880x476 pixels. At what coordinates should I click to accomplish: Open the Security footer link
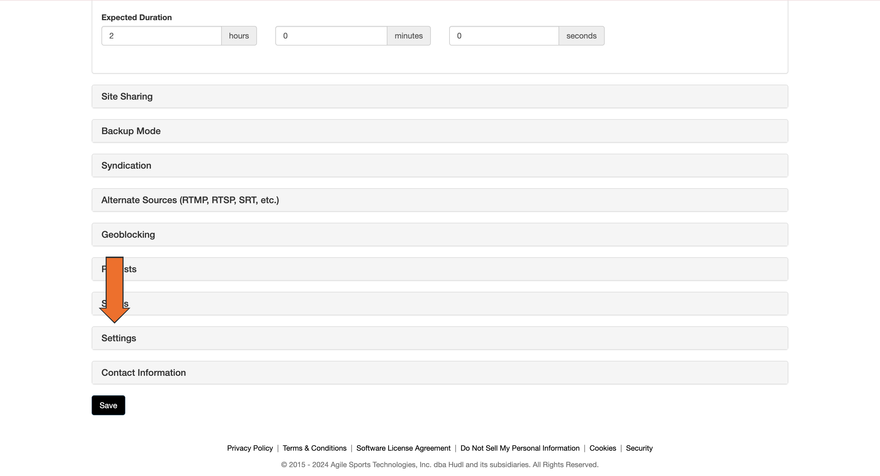pyautogui.click(x=639, y=448)
